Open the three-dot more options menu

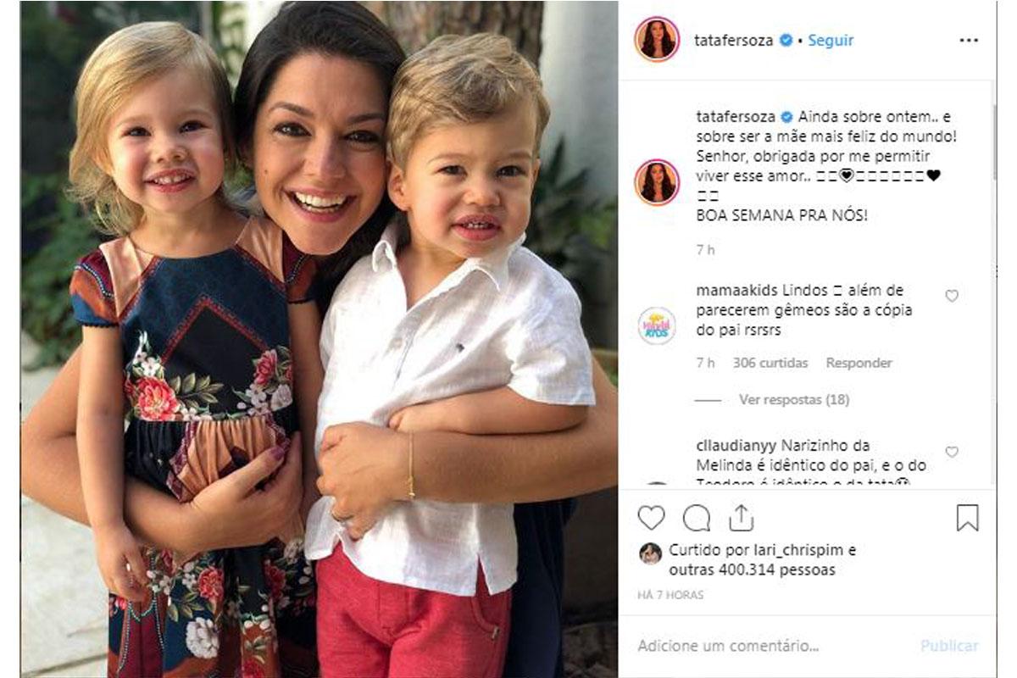point(969,40)
